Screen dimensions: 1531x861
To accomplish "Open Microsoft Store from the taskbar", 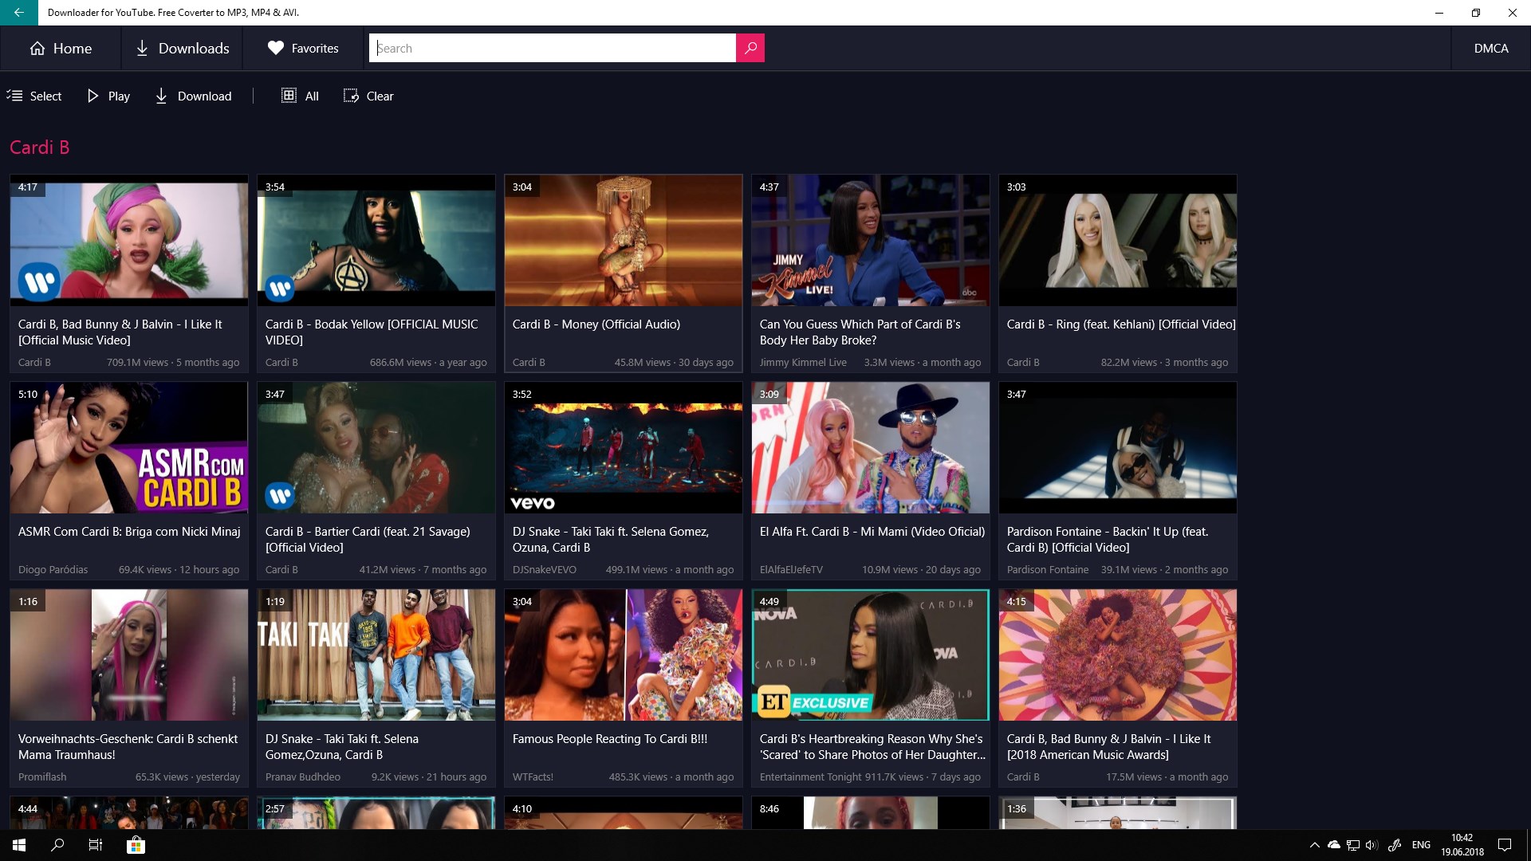I will click(136, 845).
